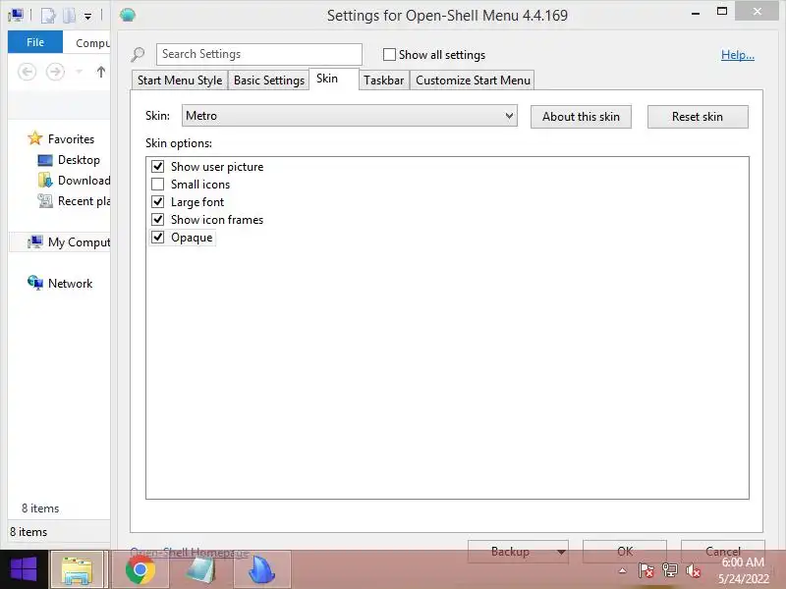Click into the Search Settings field
The height and width of the screenshot is (589, 786).
pyautogui.click(x=258, y=54)
